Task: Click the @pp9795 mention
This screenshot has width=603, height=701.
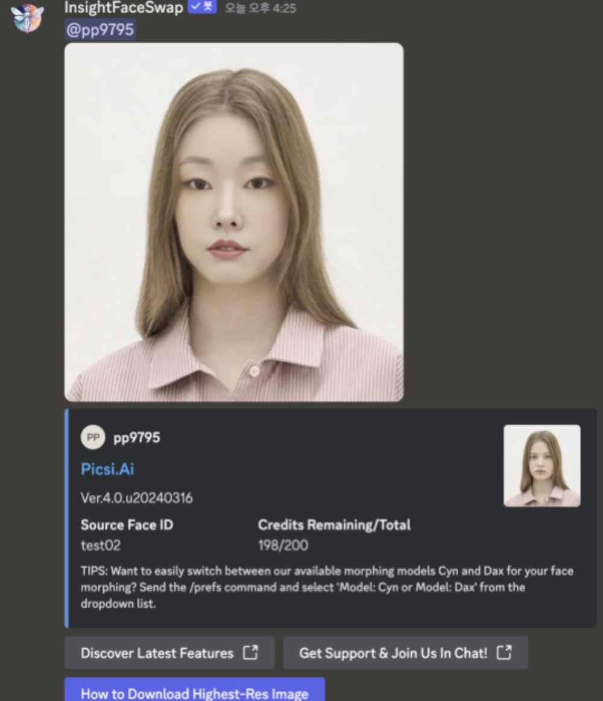Action: click(100, 30)
